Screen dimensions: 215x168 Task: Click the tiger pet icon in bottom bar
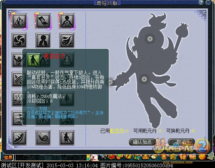tap(145, 157)
